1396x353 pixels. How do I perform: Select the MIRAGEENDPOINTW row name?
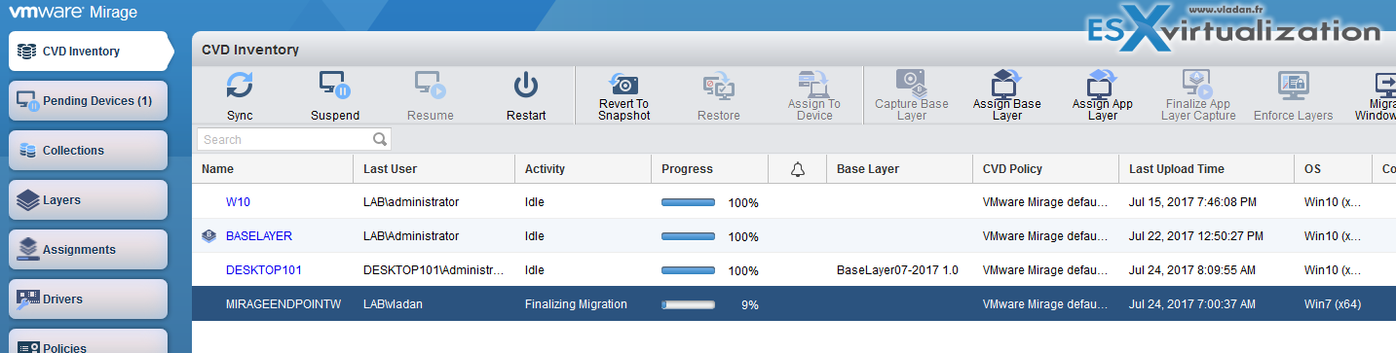pos(283,304)
